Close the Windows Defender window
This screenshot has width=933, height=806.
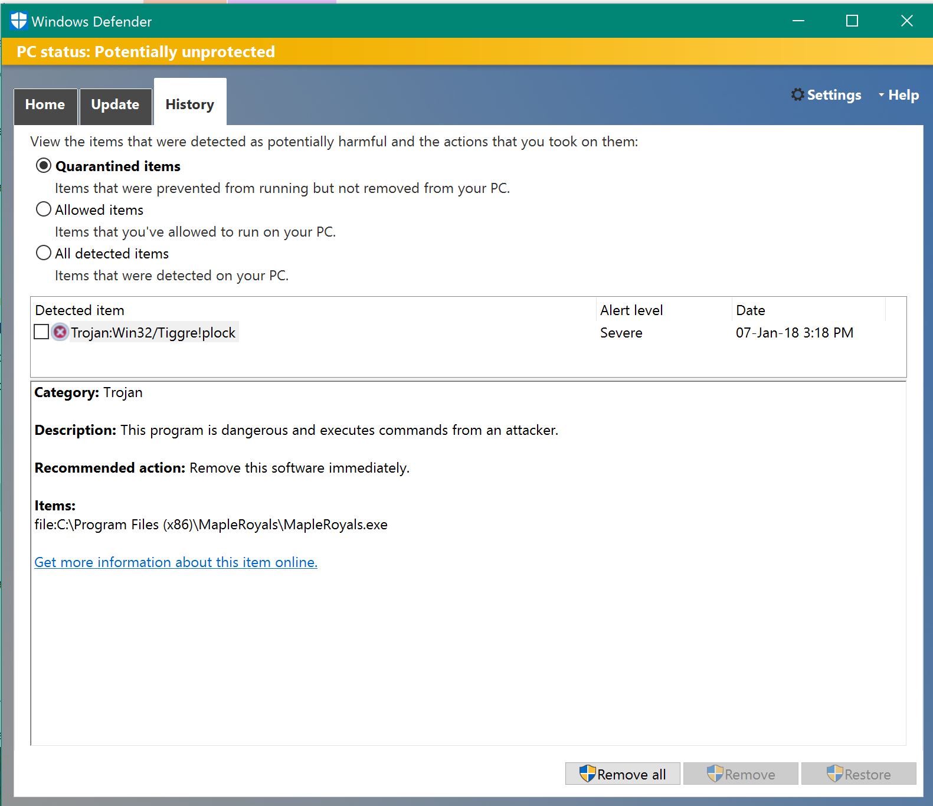coord(907,21)
